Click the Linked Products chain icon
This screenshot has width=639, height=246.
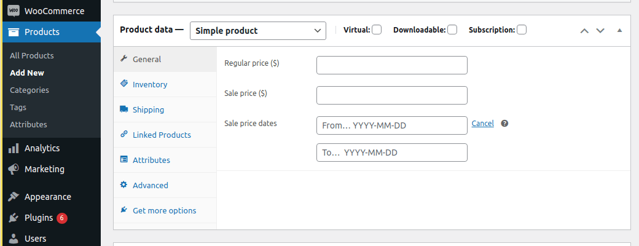(124, 134)
